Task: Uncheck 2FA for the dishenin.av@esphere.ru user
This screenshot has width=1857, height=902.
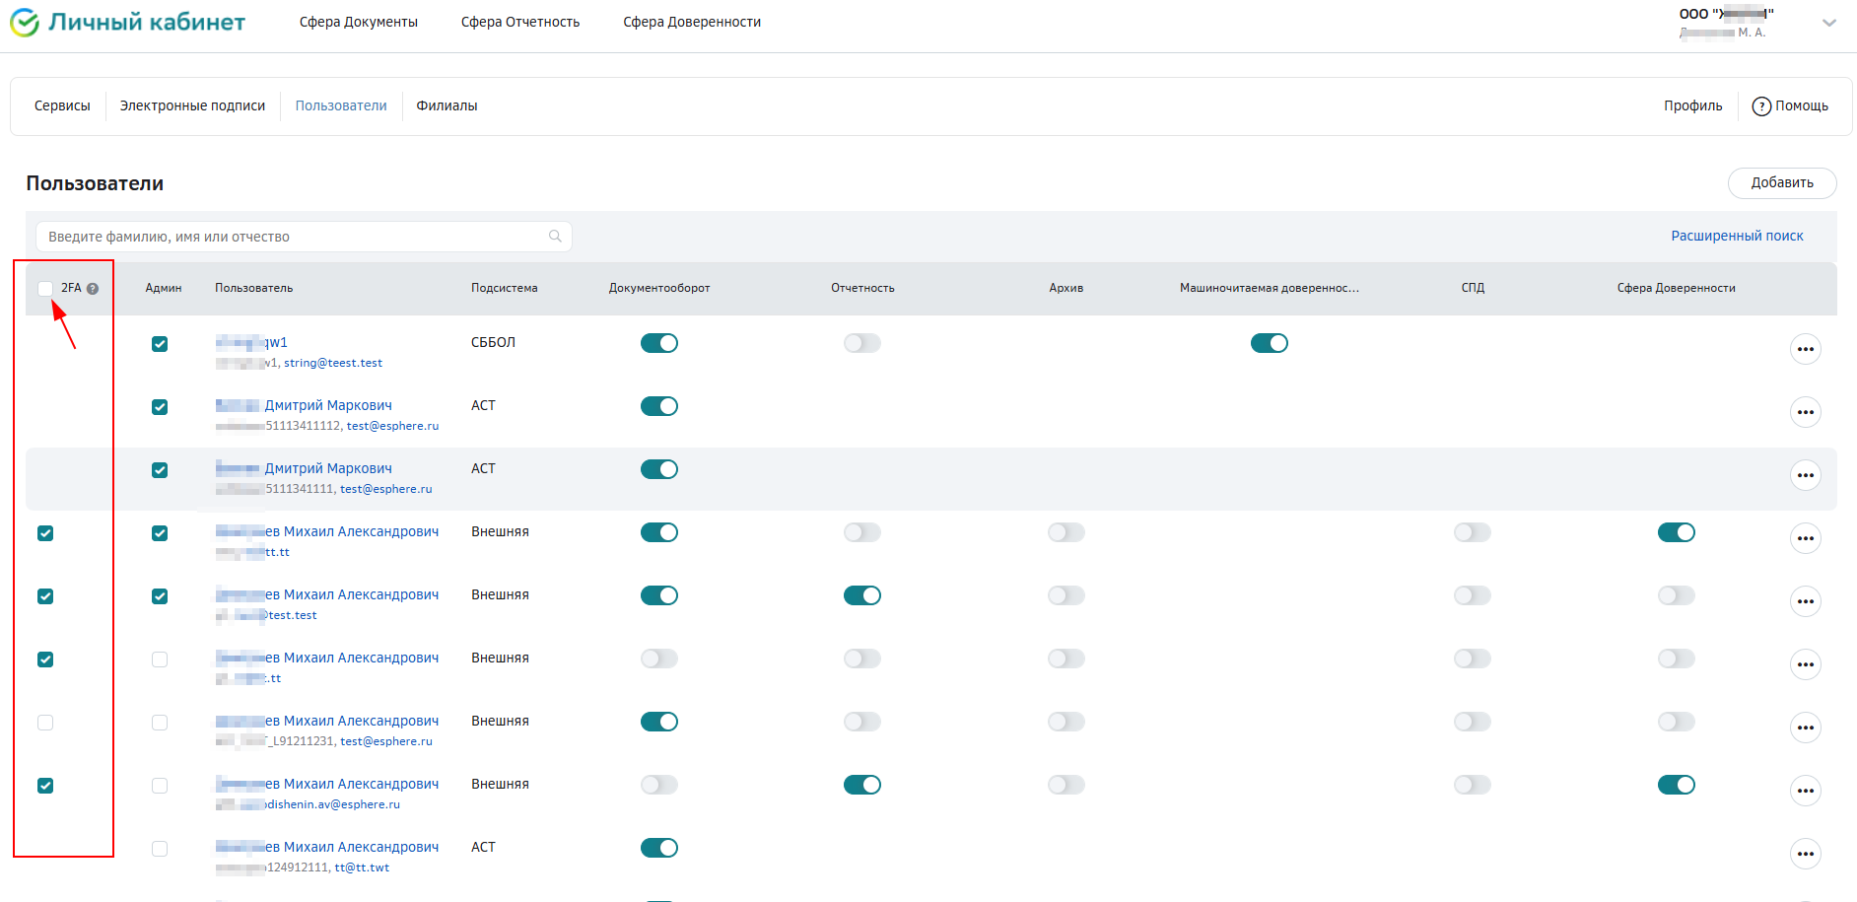Action: click(45, 786)
